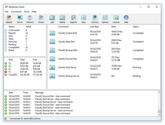Click the Classify toolbar icon

9,19
